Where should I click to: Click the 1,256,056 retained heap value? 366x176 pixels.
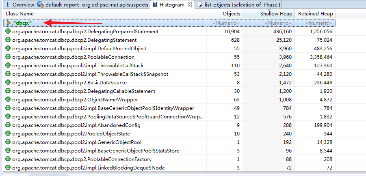[x=321, y=32]
